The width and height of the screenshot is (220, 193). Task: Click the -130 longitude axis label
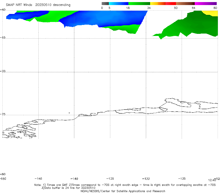[146, 179]
